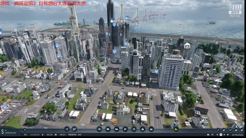Click the camera tool icon
246x138 pixels.
(x=208, y=135)
